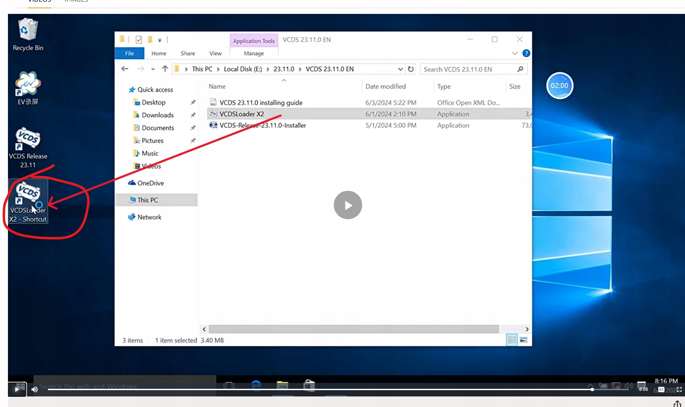685x407 pixels.
Task: Click the New Folder icon in quick access toolbar
Action: (150, 40)
